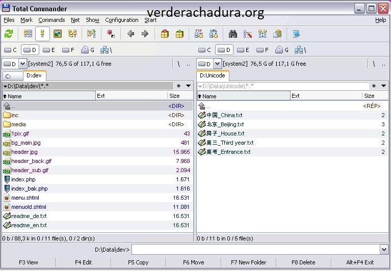The width and height of the screenshot is (391, 271).
Task: Open the URL new connection icon
Action: (x=214, y=34)
